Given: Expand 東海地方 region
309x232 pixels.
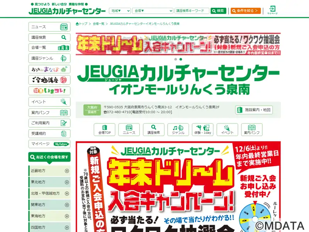Looking at the screenshot, I should 49,216.
